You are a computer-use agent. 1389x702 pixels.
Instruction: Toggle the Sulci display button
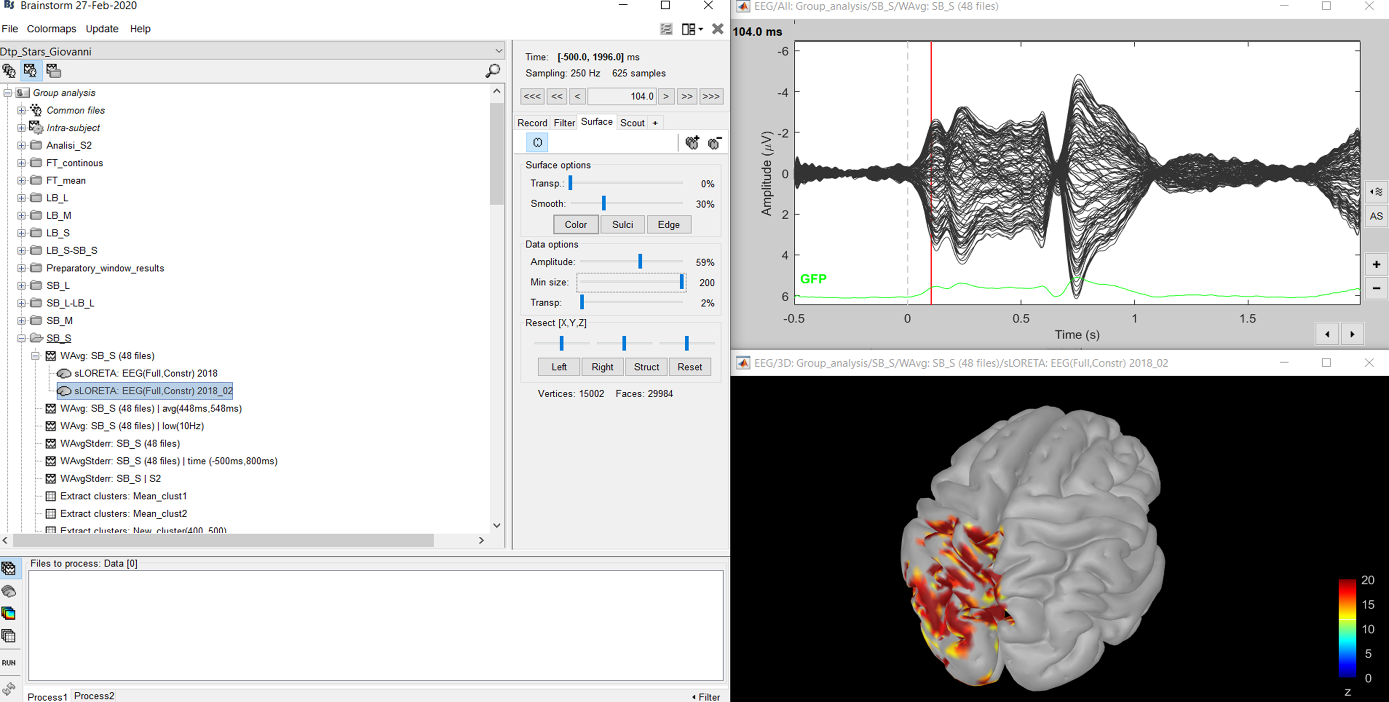point(623,224)
